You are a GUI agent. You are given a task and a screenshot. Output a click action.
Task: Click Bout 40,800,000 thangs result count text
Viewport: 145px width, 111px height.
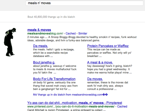tap(51, 17)
